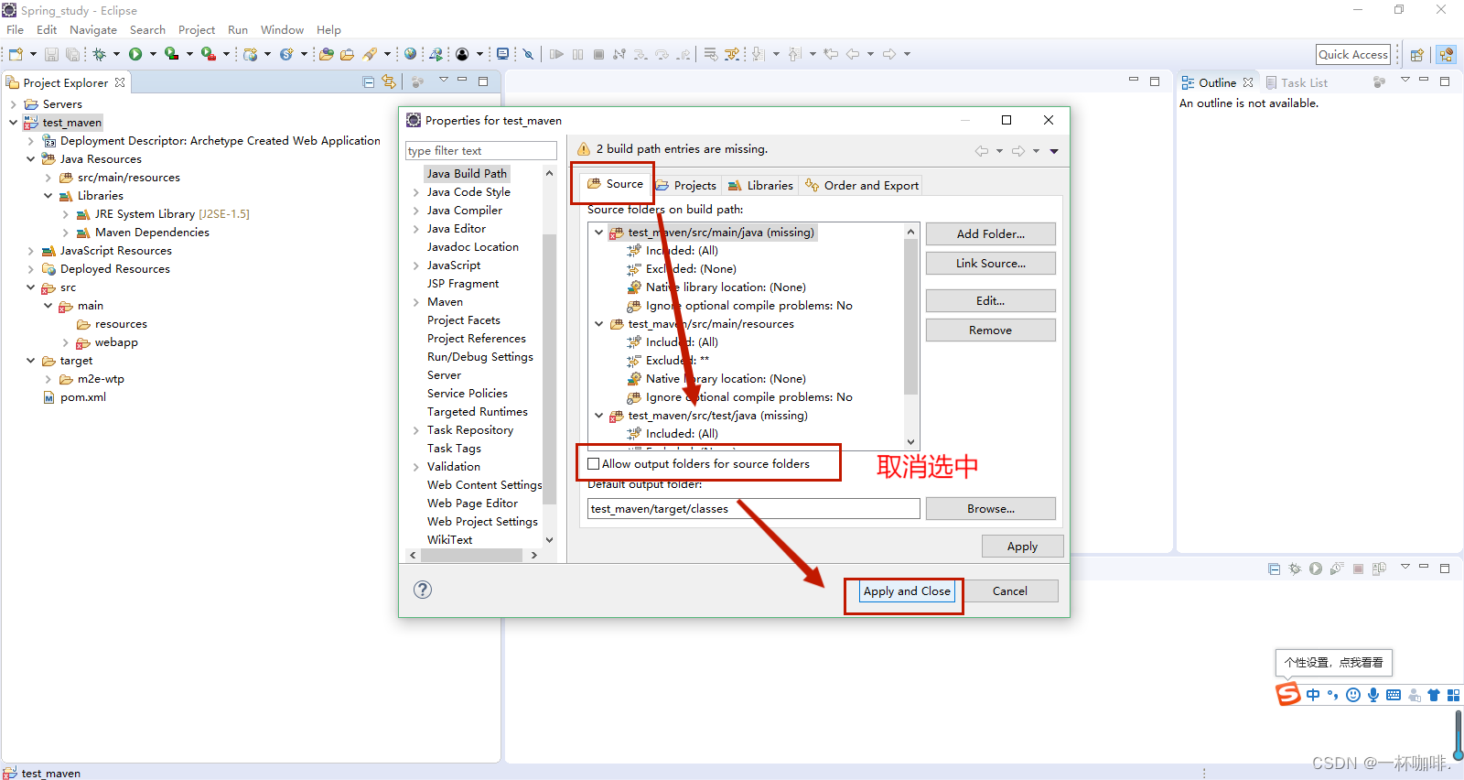Click the properties category list vertical scrollbar
This screenshot has width=1464, height=780.
click(549, 369)
